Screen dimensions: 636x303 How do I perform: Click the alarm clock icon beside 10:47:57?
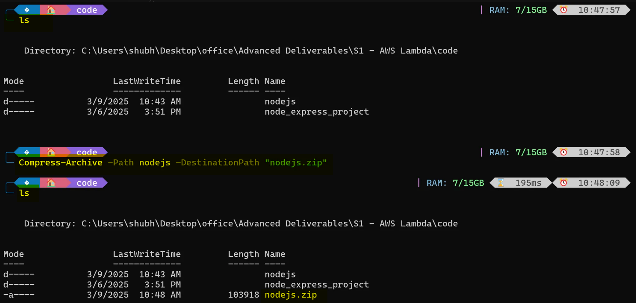(564, 10)
